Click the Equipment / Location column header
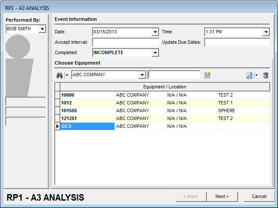The width and height of the screenshot is (278, 208). 165,87
